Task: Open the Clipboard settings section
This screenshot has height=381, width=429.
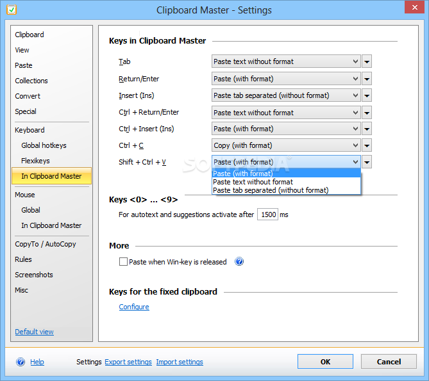Action: tap(29, 35)
